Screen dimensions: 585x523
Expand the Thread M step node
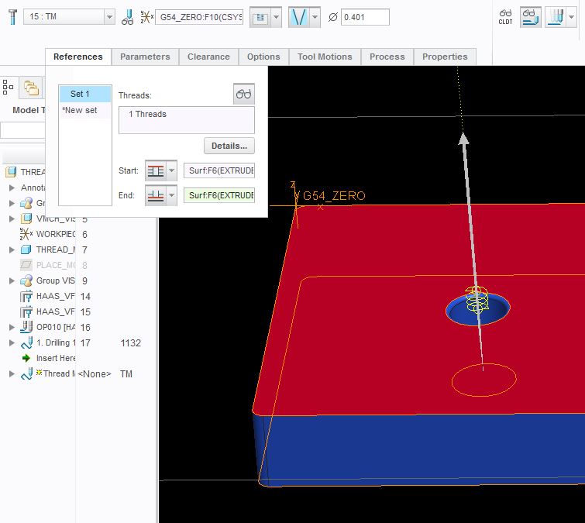pos(12,373)
